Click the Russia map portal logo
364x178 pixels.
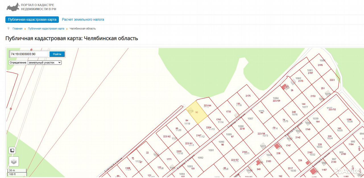tap(13, 7)
